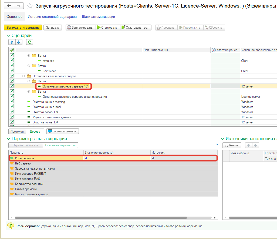Toggle checkbox for Удалить сеансовые данные row
277x239 pixels.
coord(12,117)
